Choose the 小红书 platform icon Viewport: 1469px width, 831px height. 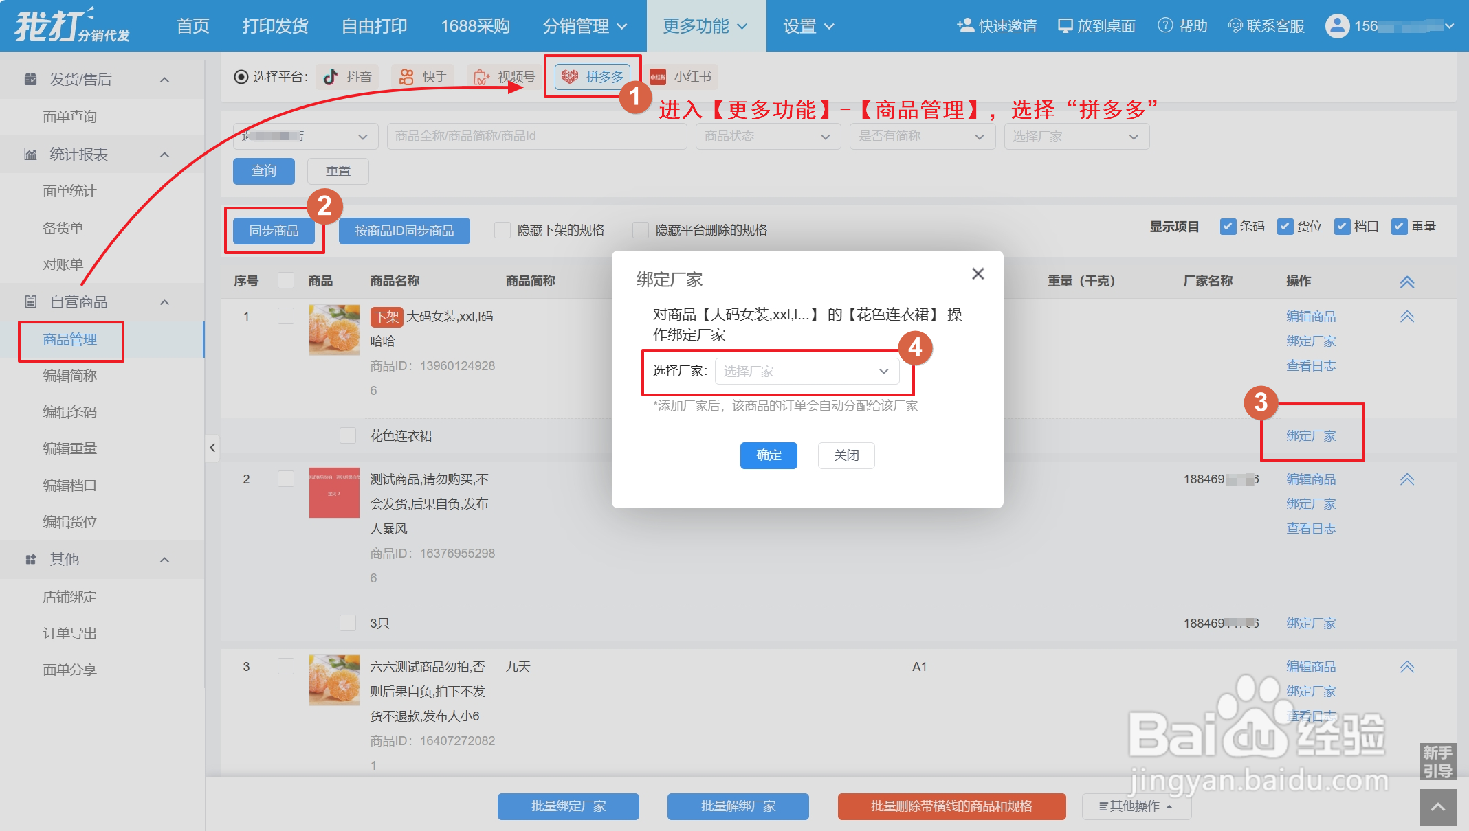[x=658, y=76]
